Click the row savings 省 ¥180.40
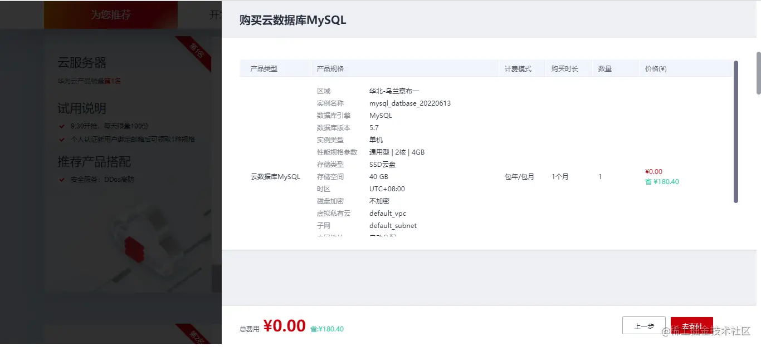 (x=662, y=182)
